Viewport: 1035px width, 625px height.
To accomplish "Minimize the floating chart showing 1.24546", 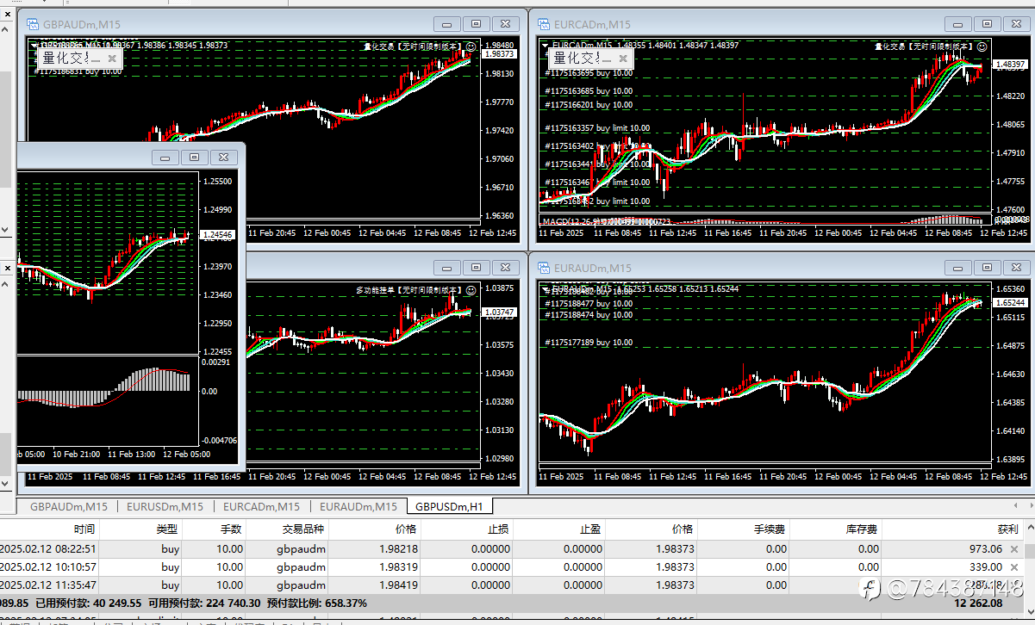I will [164, 157].
